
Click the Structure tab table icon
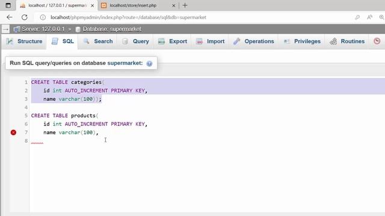pos(10,41)
